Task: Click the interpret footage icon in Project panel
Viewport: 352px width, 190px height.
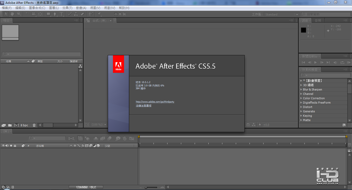Action: [4, 125]
